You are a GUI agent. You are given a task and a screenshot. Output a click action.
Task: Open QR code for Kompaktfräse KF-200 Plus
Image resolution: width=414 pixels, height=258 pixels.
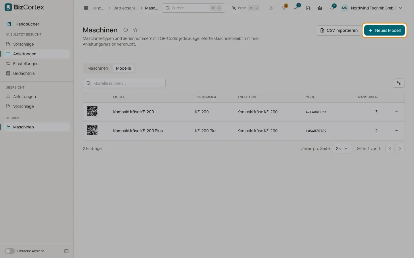pos(92,130)
